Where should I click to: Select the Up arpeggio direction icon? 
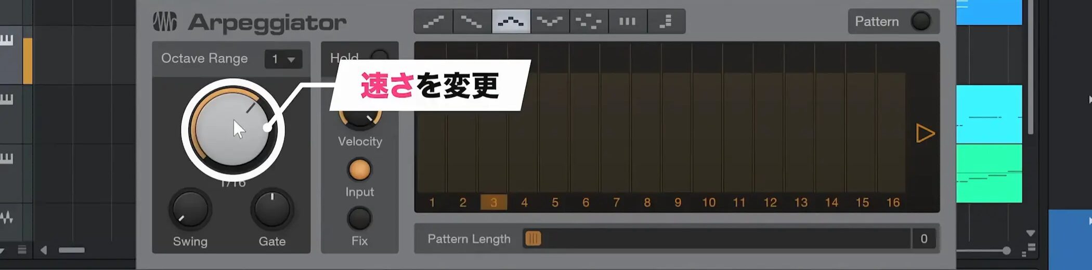point(433,21)
